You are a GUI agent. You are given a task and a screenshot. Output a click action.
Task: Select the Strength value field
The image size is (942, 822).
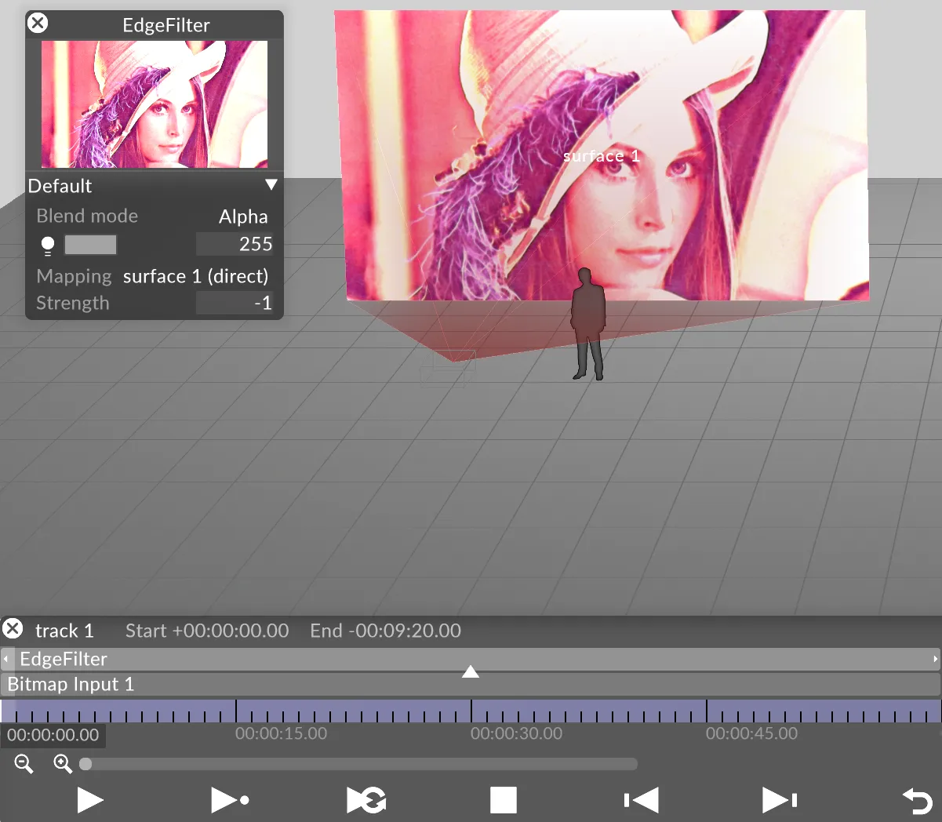pyautogui.click(x=234, y=303)
